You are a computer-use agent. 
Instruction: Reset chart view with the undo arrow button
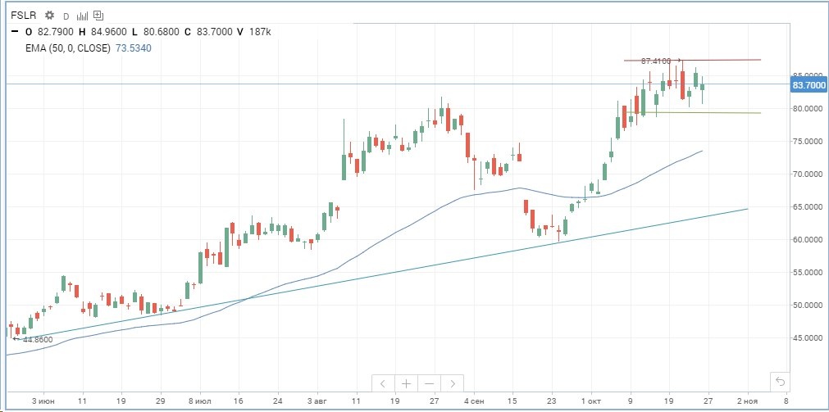[780, 382]
